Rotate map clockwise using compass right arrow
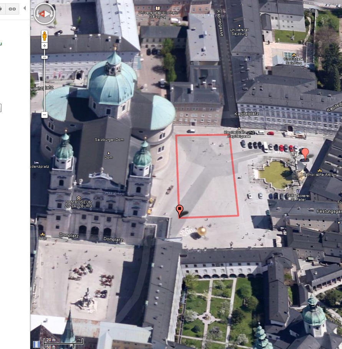The width and height of the screenshot is (342, 349). [x=51, y=14]
